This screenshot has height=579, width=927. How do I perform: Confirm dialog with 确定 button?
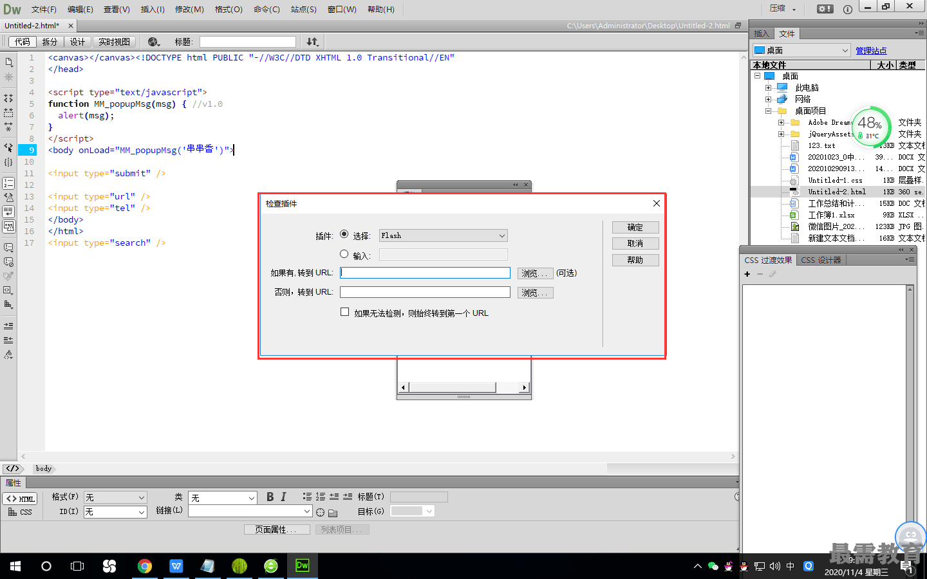click(x=635, y=227)
